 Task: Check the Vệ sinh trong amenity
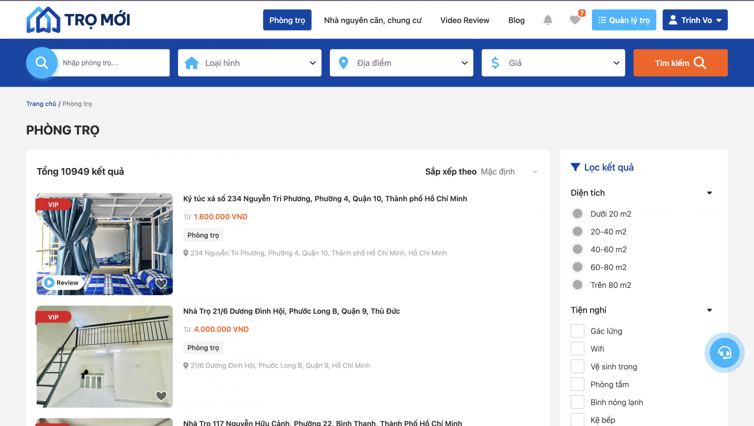578,366
